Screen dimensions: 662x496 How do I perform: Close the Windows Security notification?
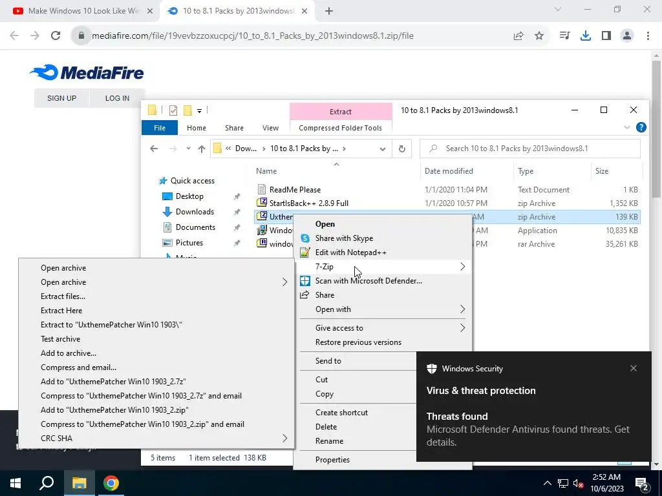pos(634,368)
